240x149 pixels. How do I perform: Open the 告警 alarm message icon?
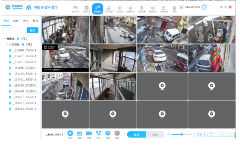tap(108, 135)
